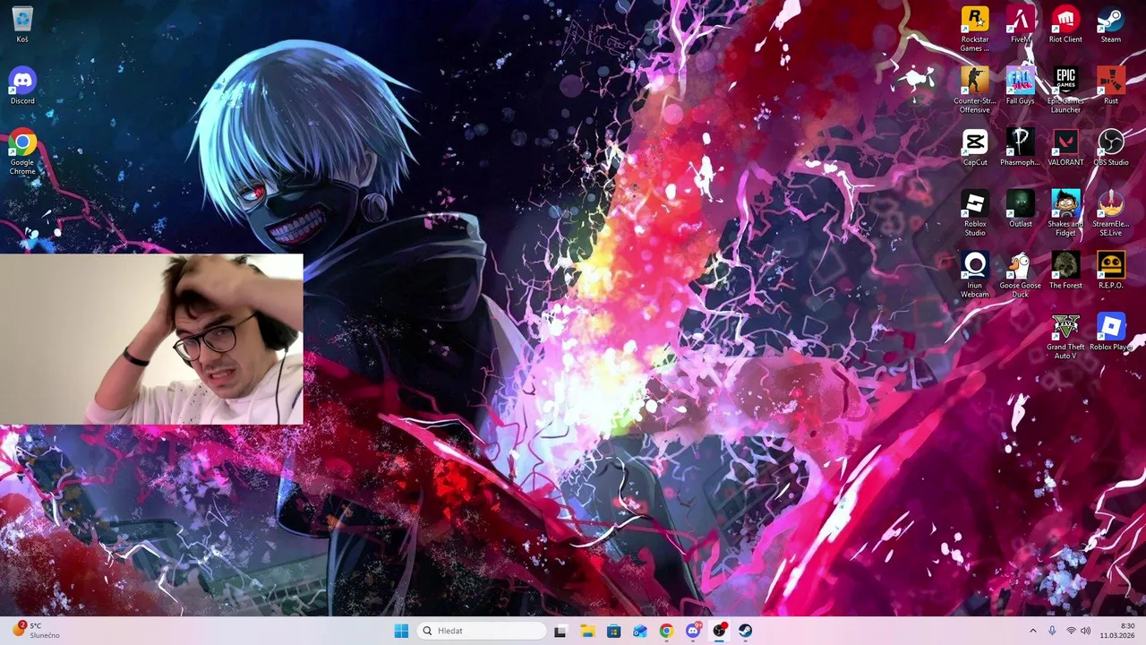The image size is (1146, 645).
Task: Open the Recycle Bin (Koš) desktop icon
Action: click(x=22, y=24)
